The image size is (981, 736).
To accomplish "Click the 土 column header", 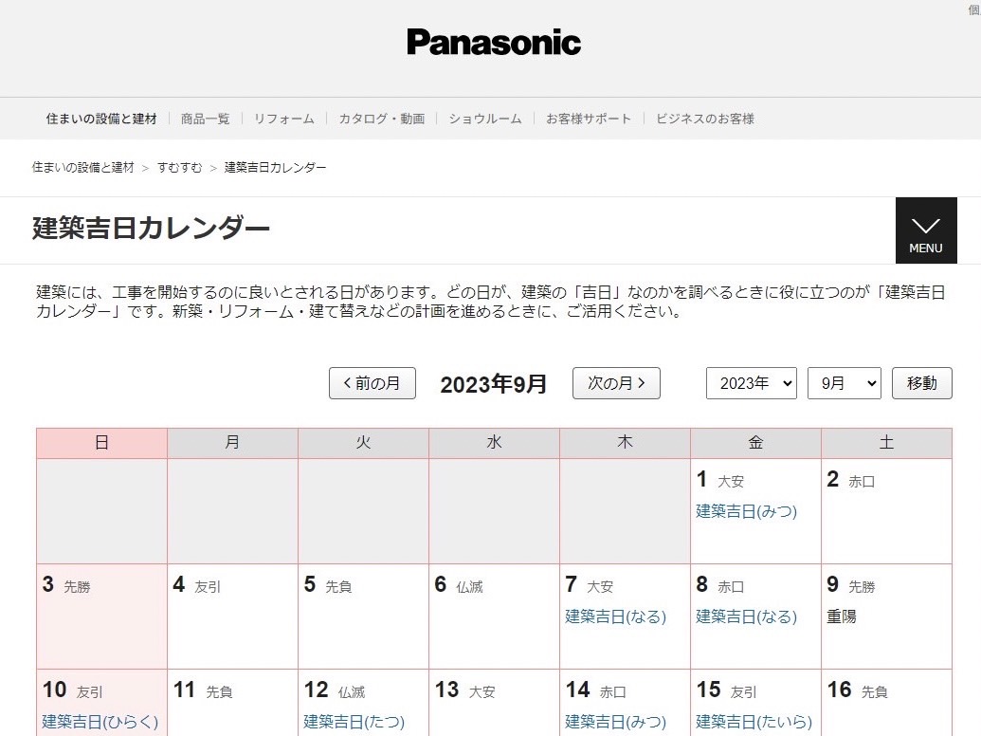I will [x=886, y=443].
